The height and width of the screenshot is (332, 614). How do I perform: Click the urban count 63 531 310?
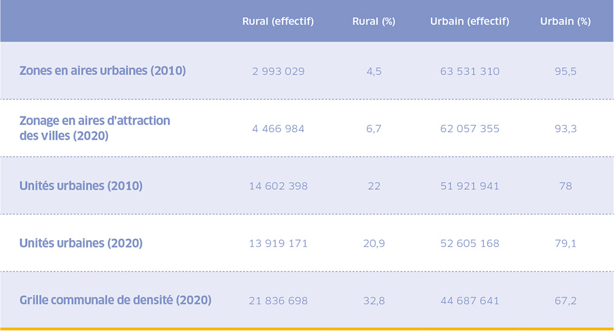470,72
